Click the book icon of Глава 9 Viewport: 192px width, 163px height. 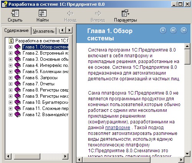coord(18,96)
